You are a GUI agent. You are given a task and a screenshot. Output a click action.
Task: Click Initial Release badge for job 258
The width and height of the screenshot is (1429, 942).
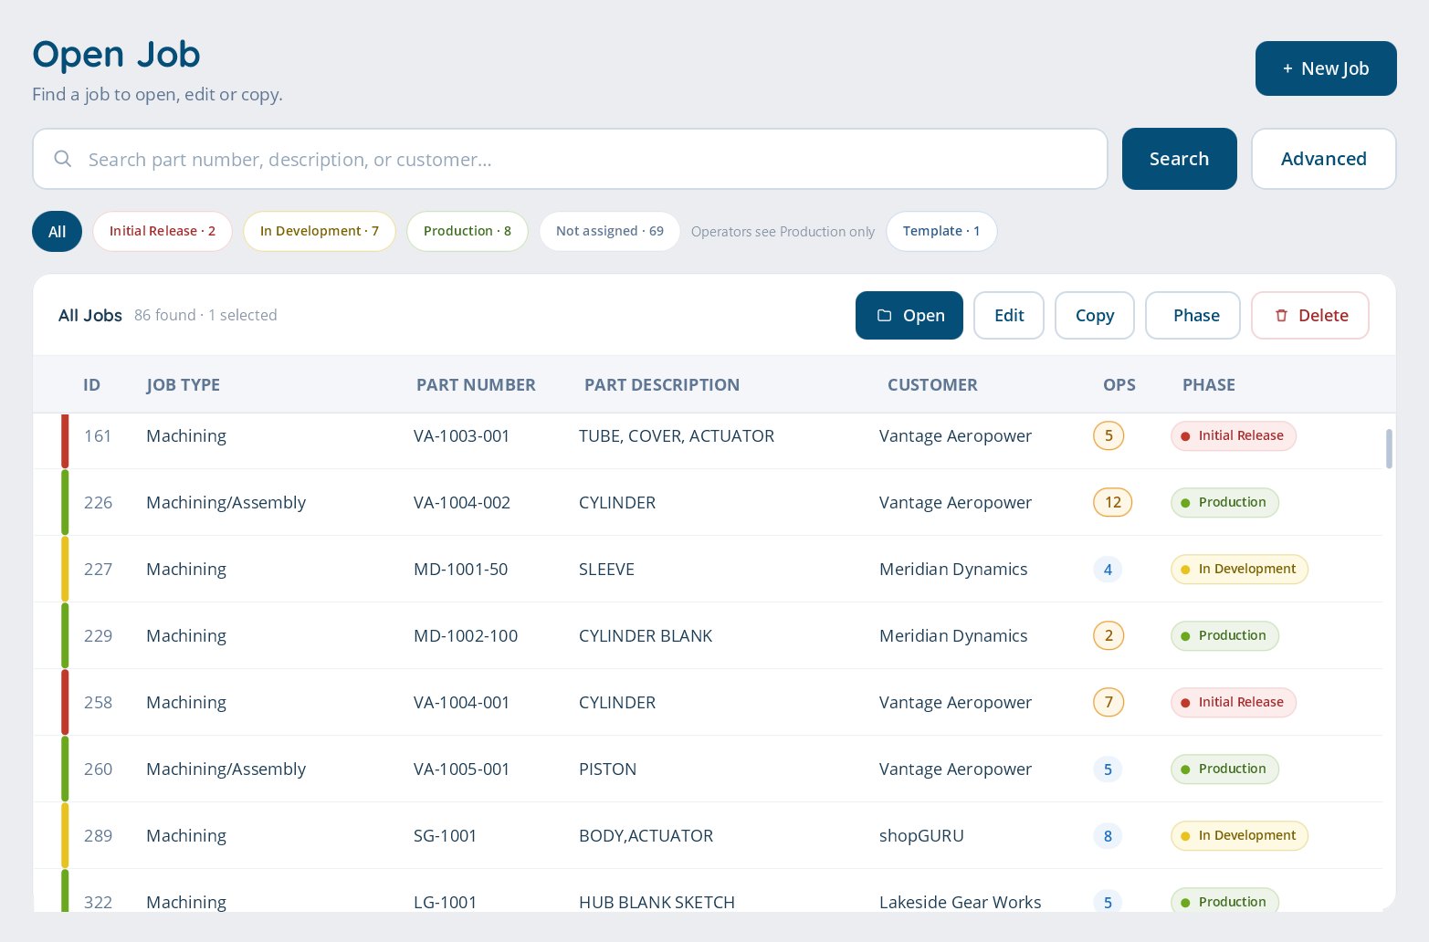[x=1234, y=703]
